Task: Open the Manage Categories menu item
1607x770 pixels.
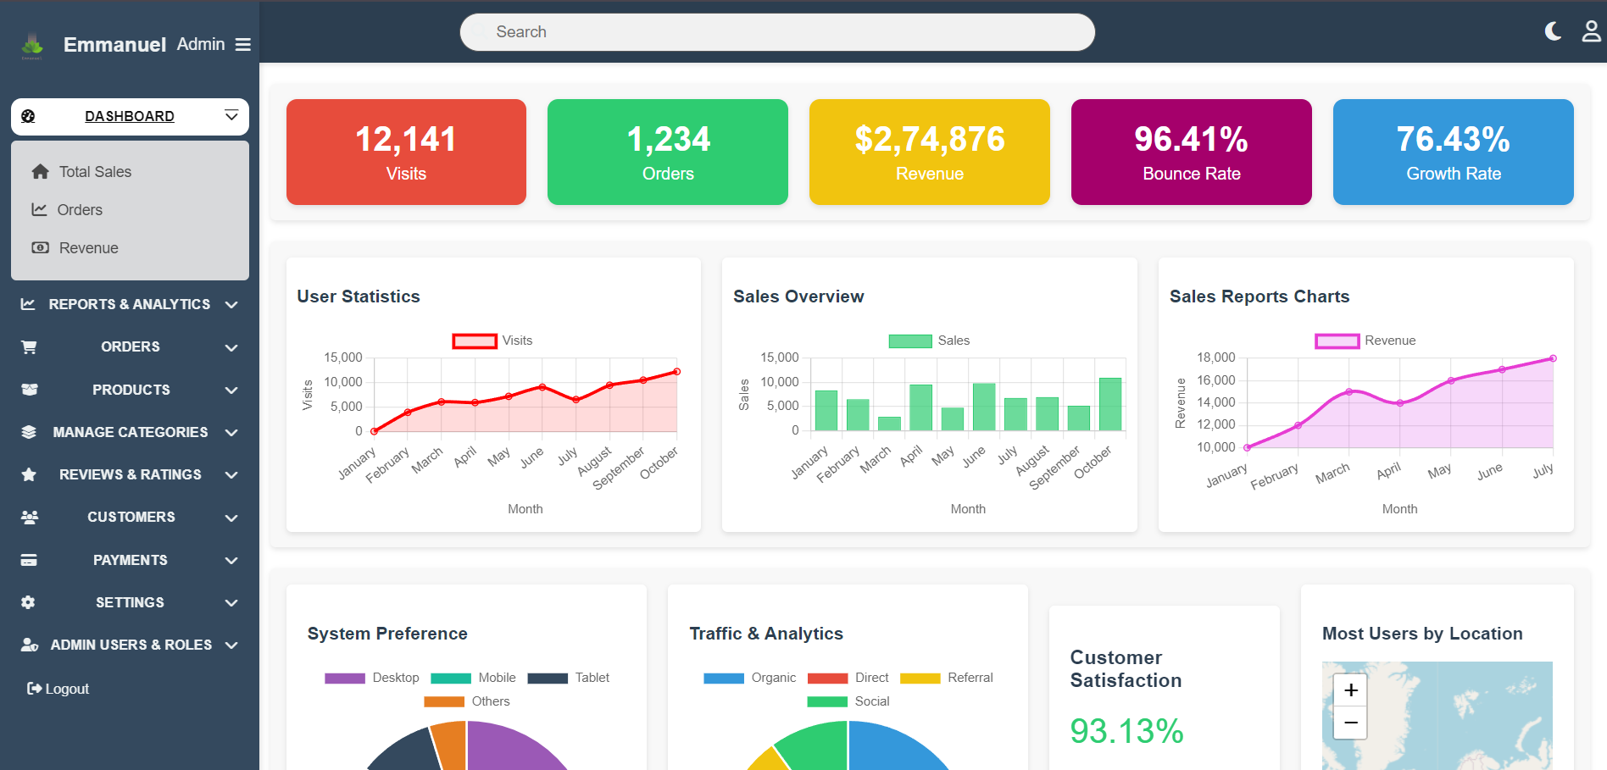Action: pos(130,432)
